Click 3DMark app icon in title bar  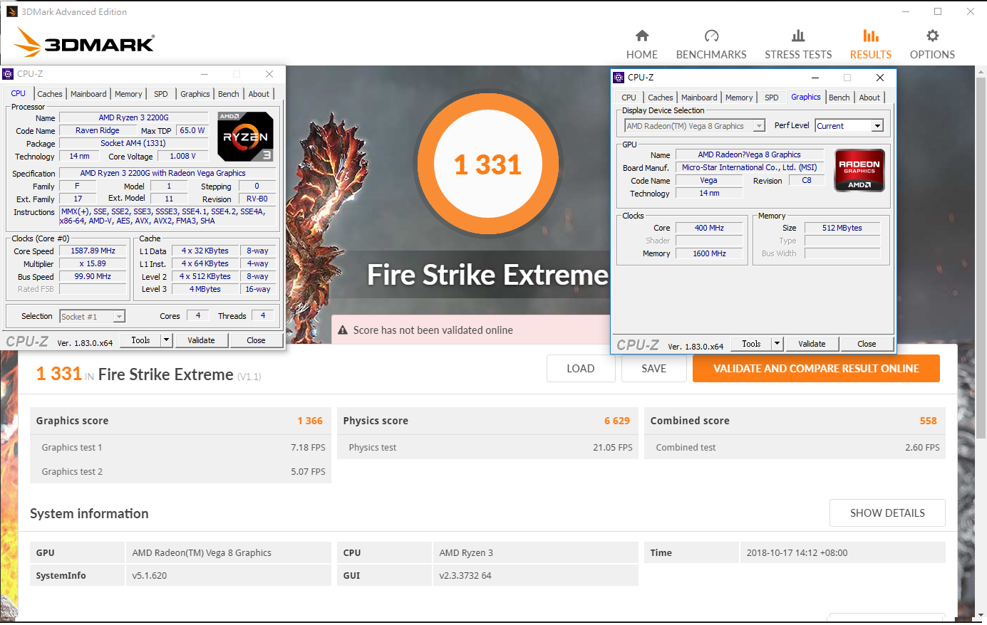click(x=11, y=11)
